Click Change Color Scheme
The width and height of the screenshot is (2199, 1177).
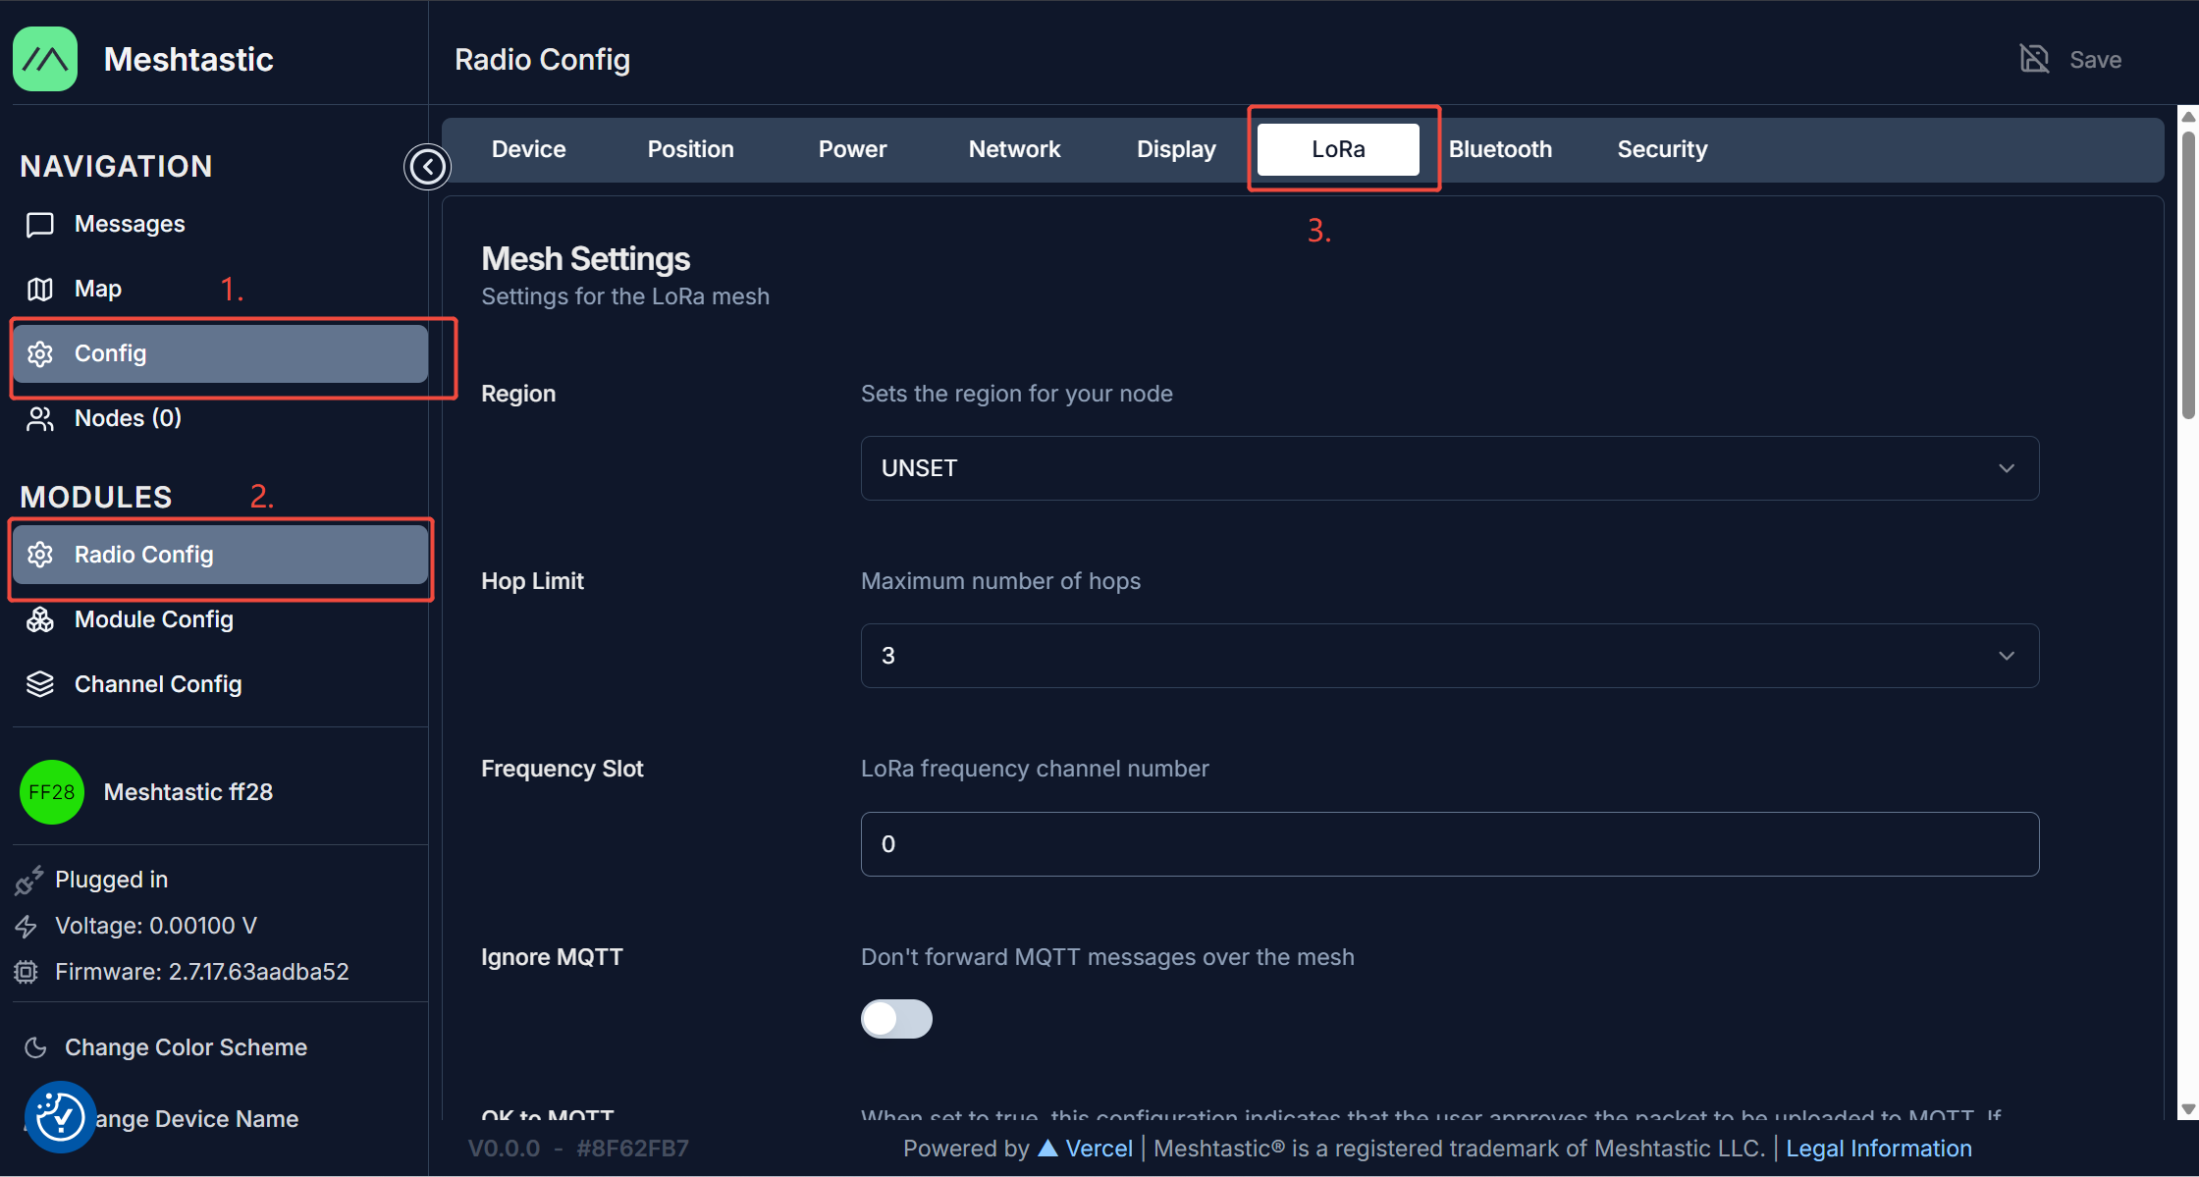186,1047
